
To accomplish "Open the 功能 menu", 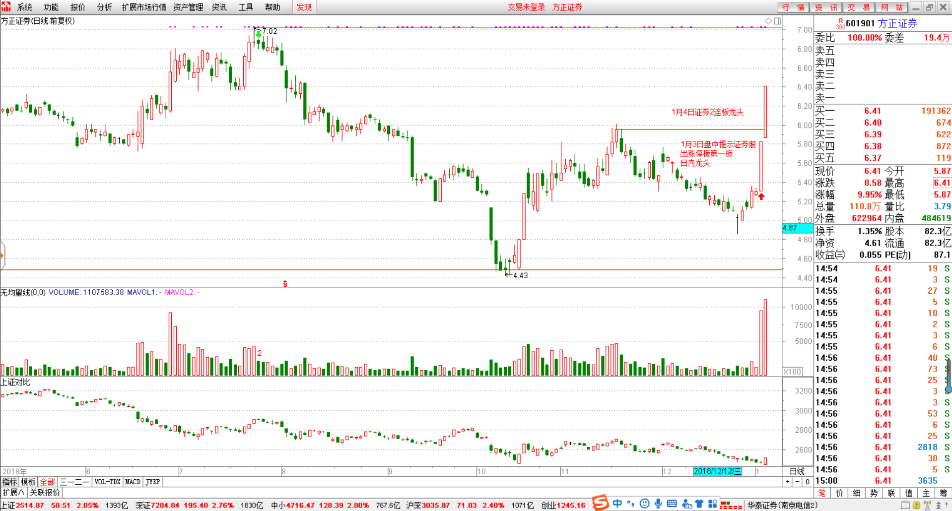I will (x=51, y=7).
